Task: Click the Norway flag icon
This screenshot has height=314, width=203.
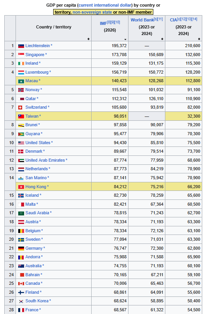Action: pos(21,90)
